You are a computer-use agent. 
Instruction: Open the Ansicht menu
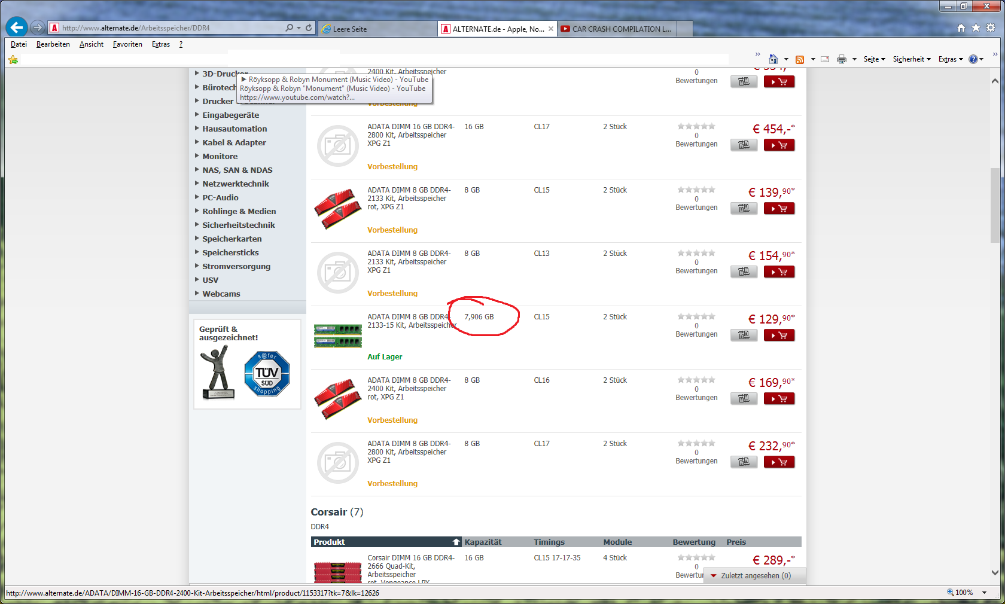(91, 44)
